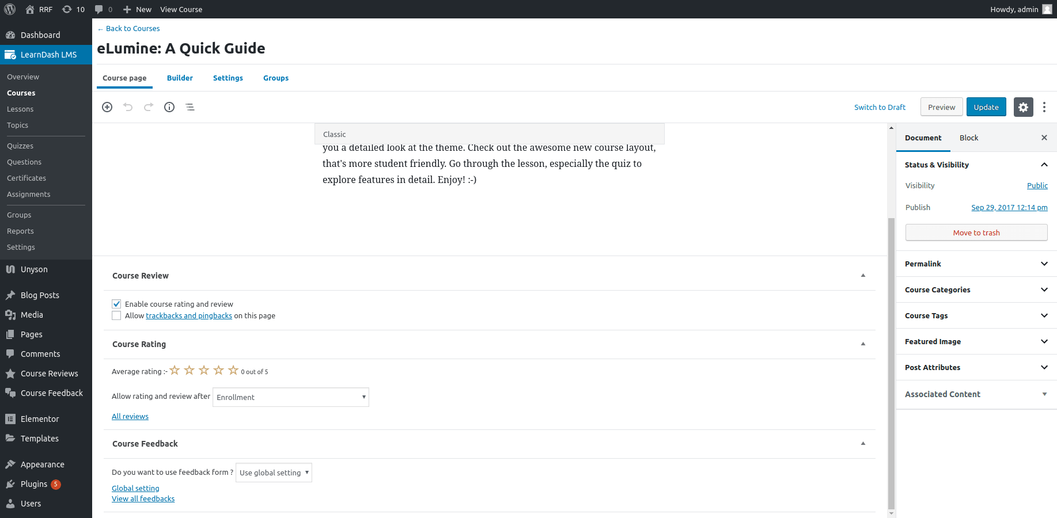Click the Redo arrow in editor toolbar
1057x518 pixels.
[x=149, y=107]
